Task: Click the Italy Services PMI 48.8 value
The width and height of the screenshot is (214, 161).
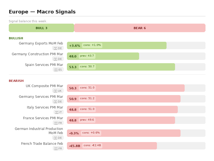Action: coord(73,110)
